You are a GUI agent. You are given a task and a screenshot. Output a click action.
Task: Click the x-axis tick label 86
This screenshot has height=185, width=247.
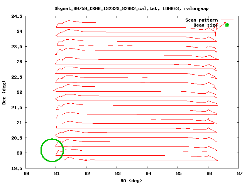click(x=209, y=173)
